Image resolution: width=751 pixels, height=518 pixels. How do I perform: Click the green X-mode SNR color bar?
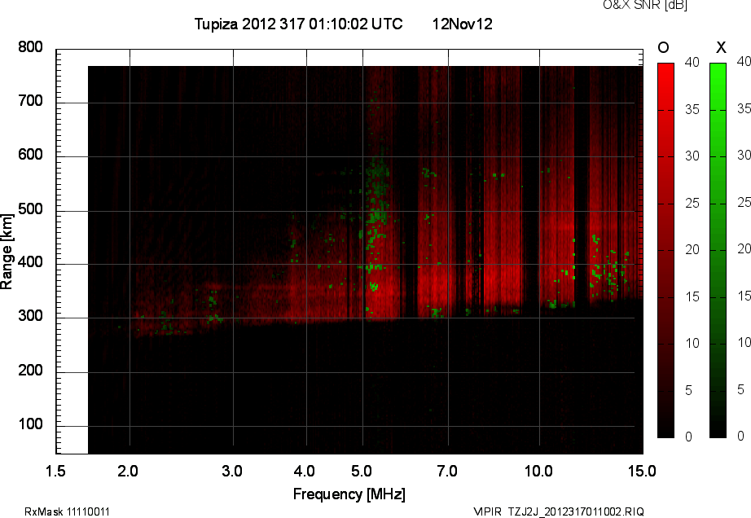[718, 250]
